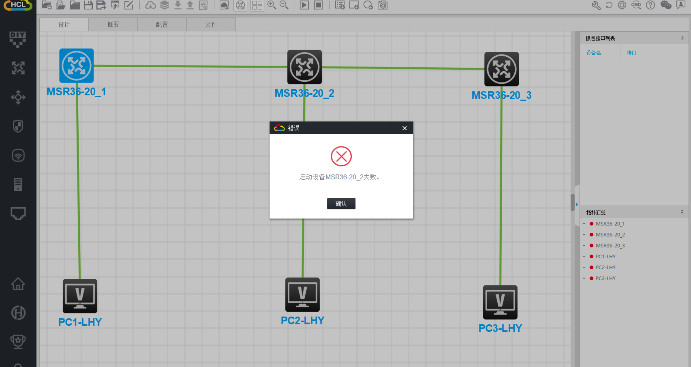The width and height of the screenshot is (691, 367).
Task: Click the screenshot camera icon in toolbar
Action: [383, 5]
